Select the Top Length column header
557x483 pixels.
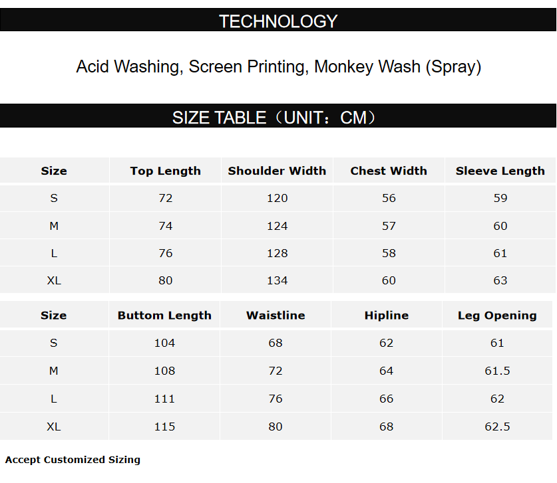tap(165, 171)
